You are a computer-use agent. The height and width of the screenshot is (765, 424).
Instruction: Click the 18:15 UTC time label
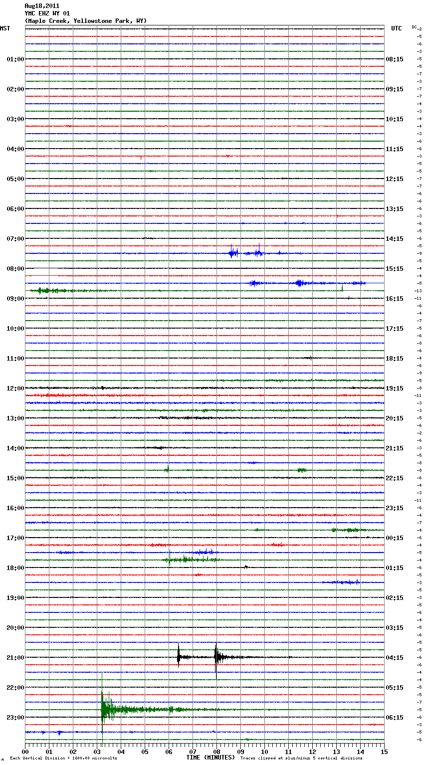pos(395,359)
